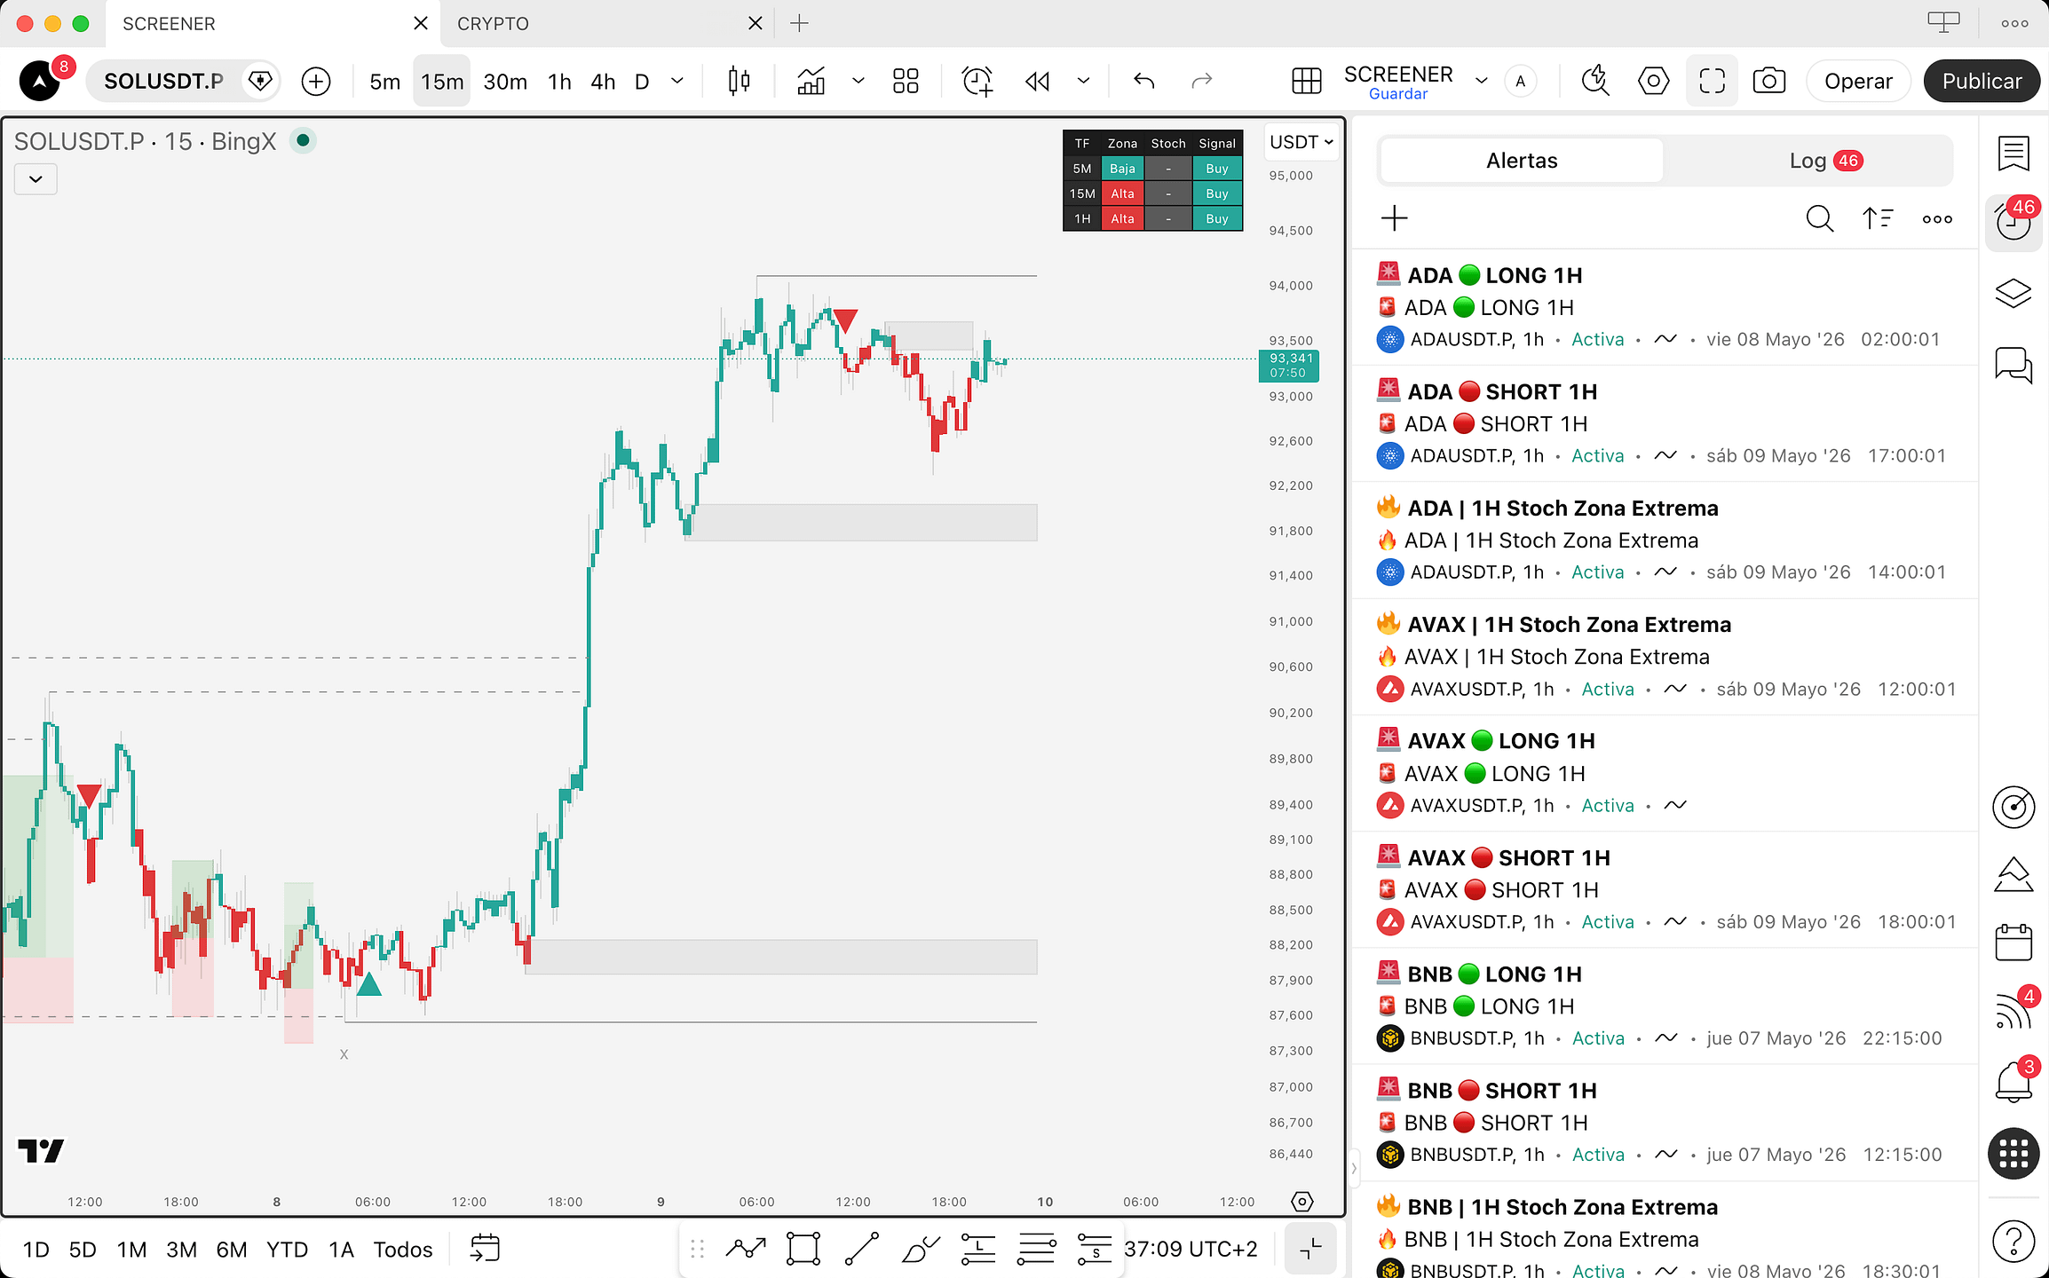Select the 1h timeframe
Screen dimensions: 2049x1278
(559, 82)
